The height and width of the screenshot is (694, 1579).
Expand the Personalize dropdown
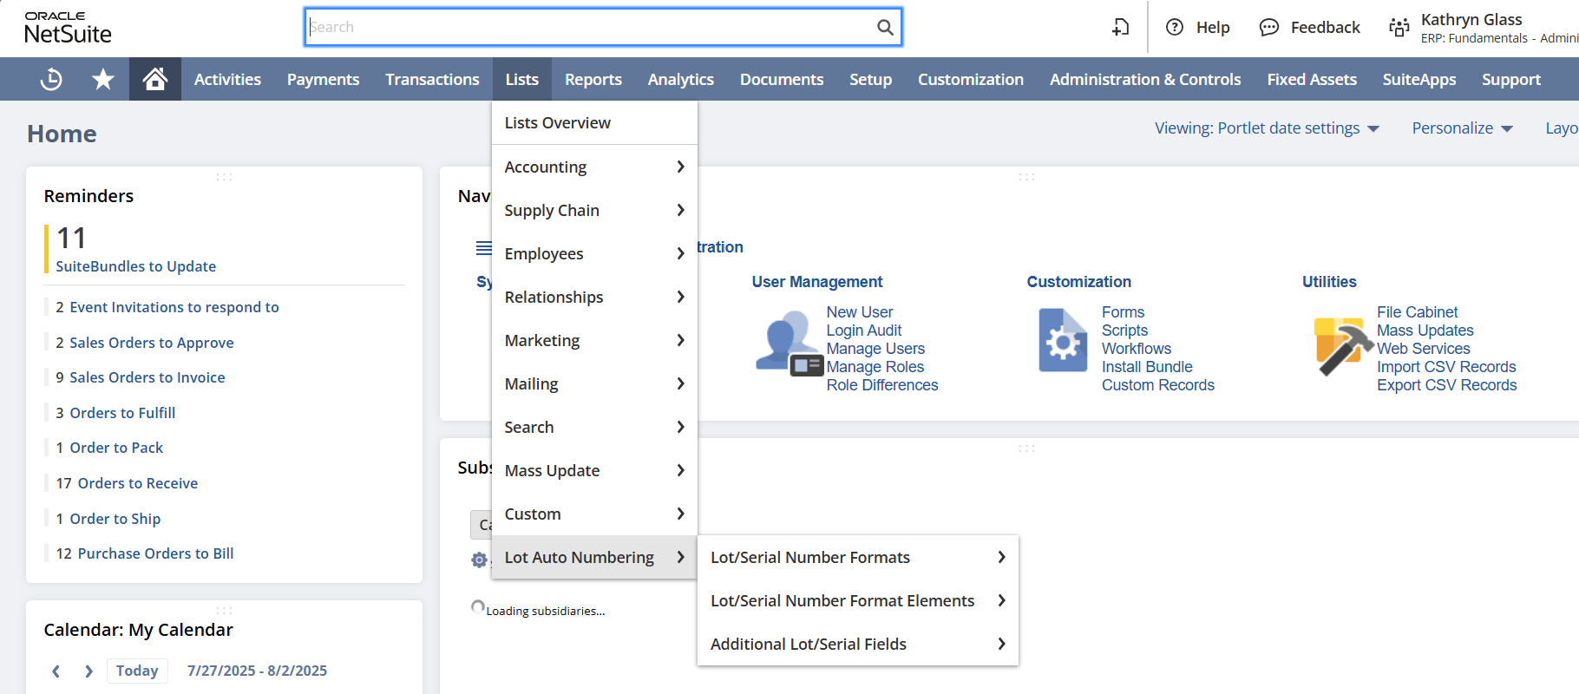tap(1462, 128)
